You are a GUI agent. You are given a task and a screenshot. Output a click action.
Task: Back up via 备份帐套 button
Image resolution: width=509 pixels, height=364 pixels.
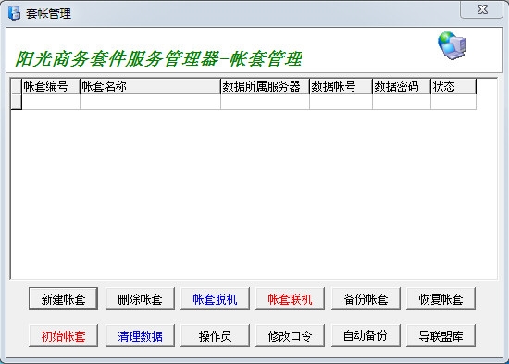point(366,298)
